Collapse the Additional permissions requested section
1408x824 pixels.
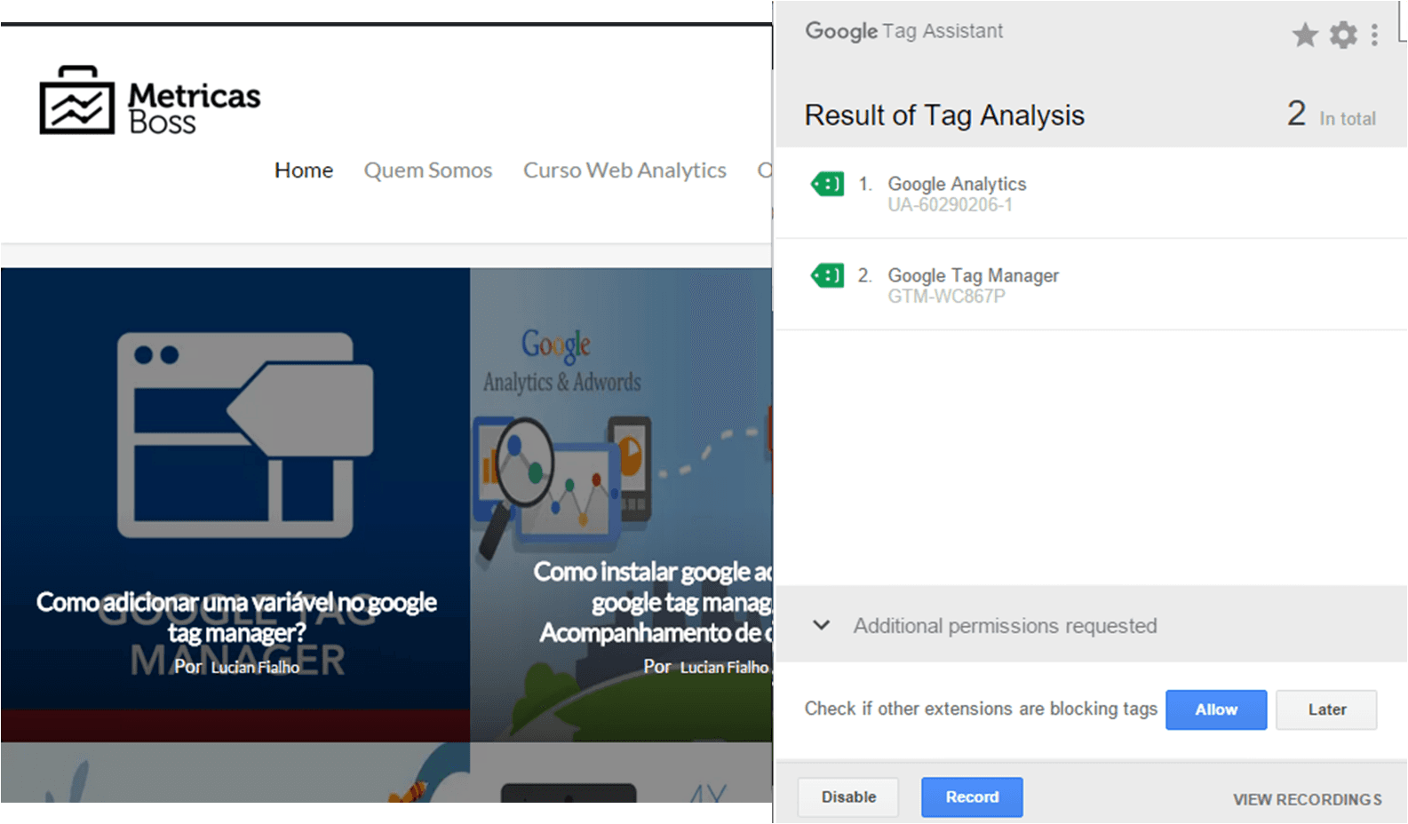tap(822, 625)
